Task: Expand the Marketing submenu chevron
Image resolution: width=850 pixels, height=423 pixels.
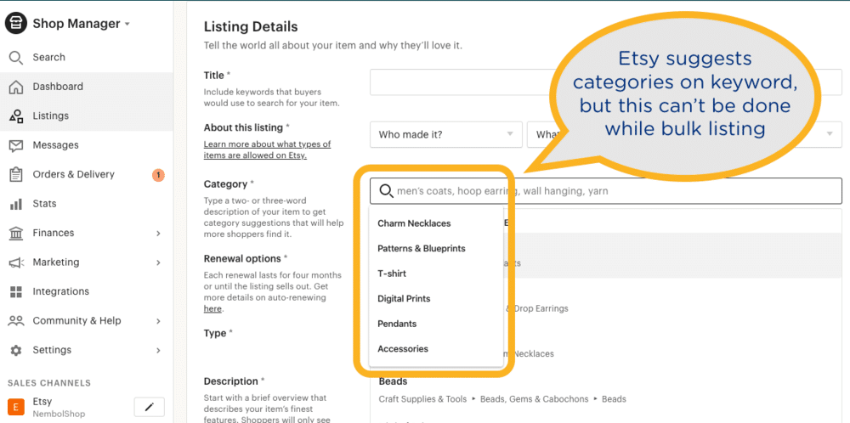Action: pos(158,262)
